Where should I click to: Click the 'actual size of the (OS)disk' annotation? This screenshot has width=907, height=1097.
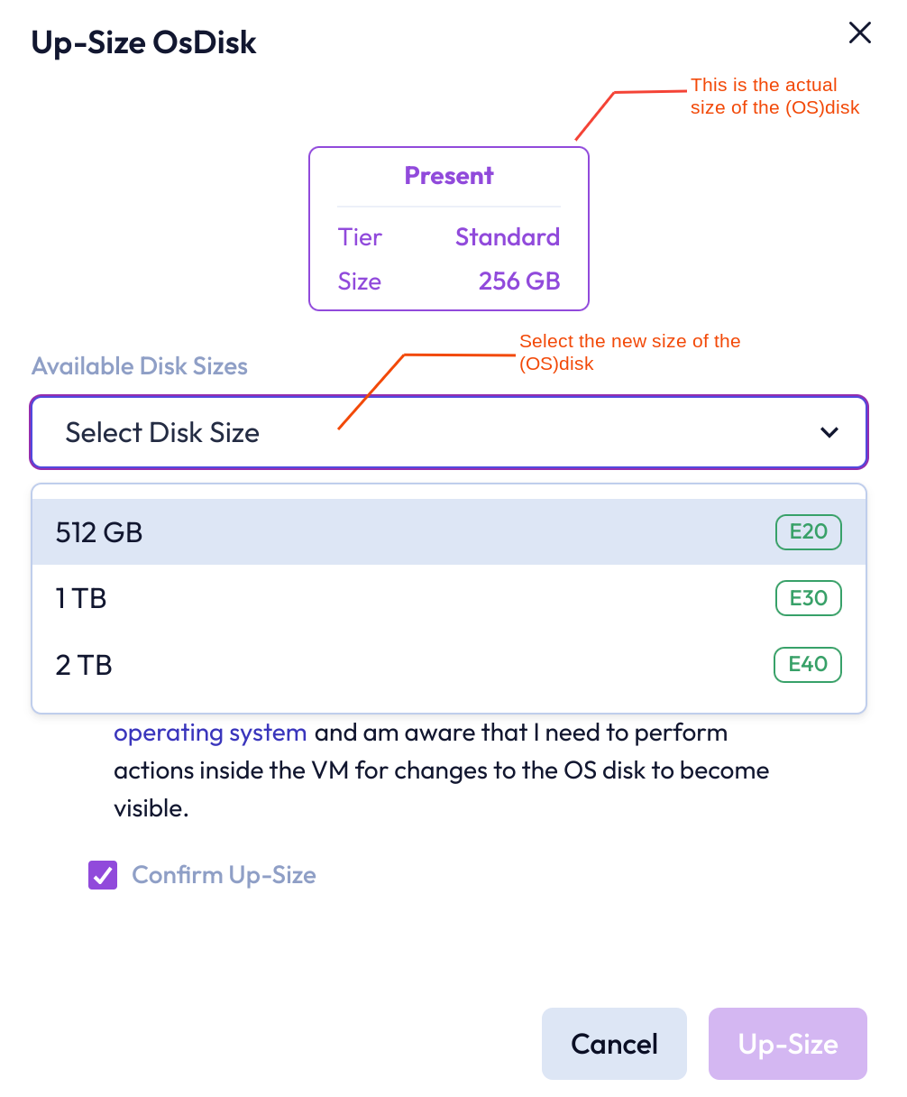click(x=774, y=97)
